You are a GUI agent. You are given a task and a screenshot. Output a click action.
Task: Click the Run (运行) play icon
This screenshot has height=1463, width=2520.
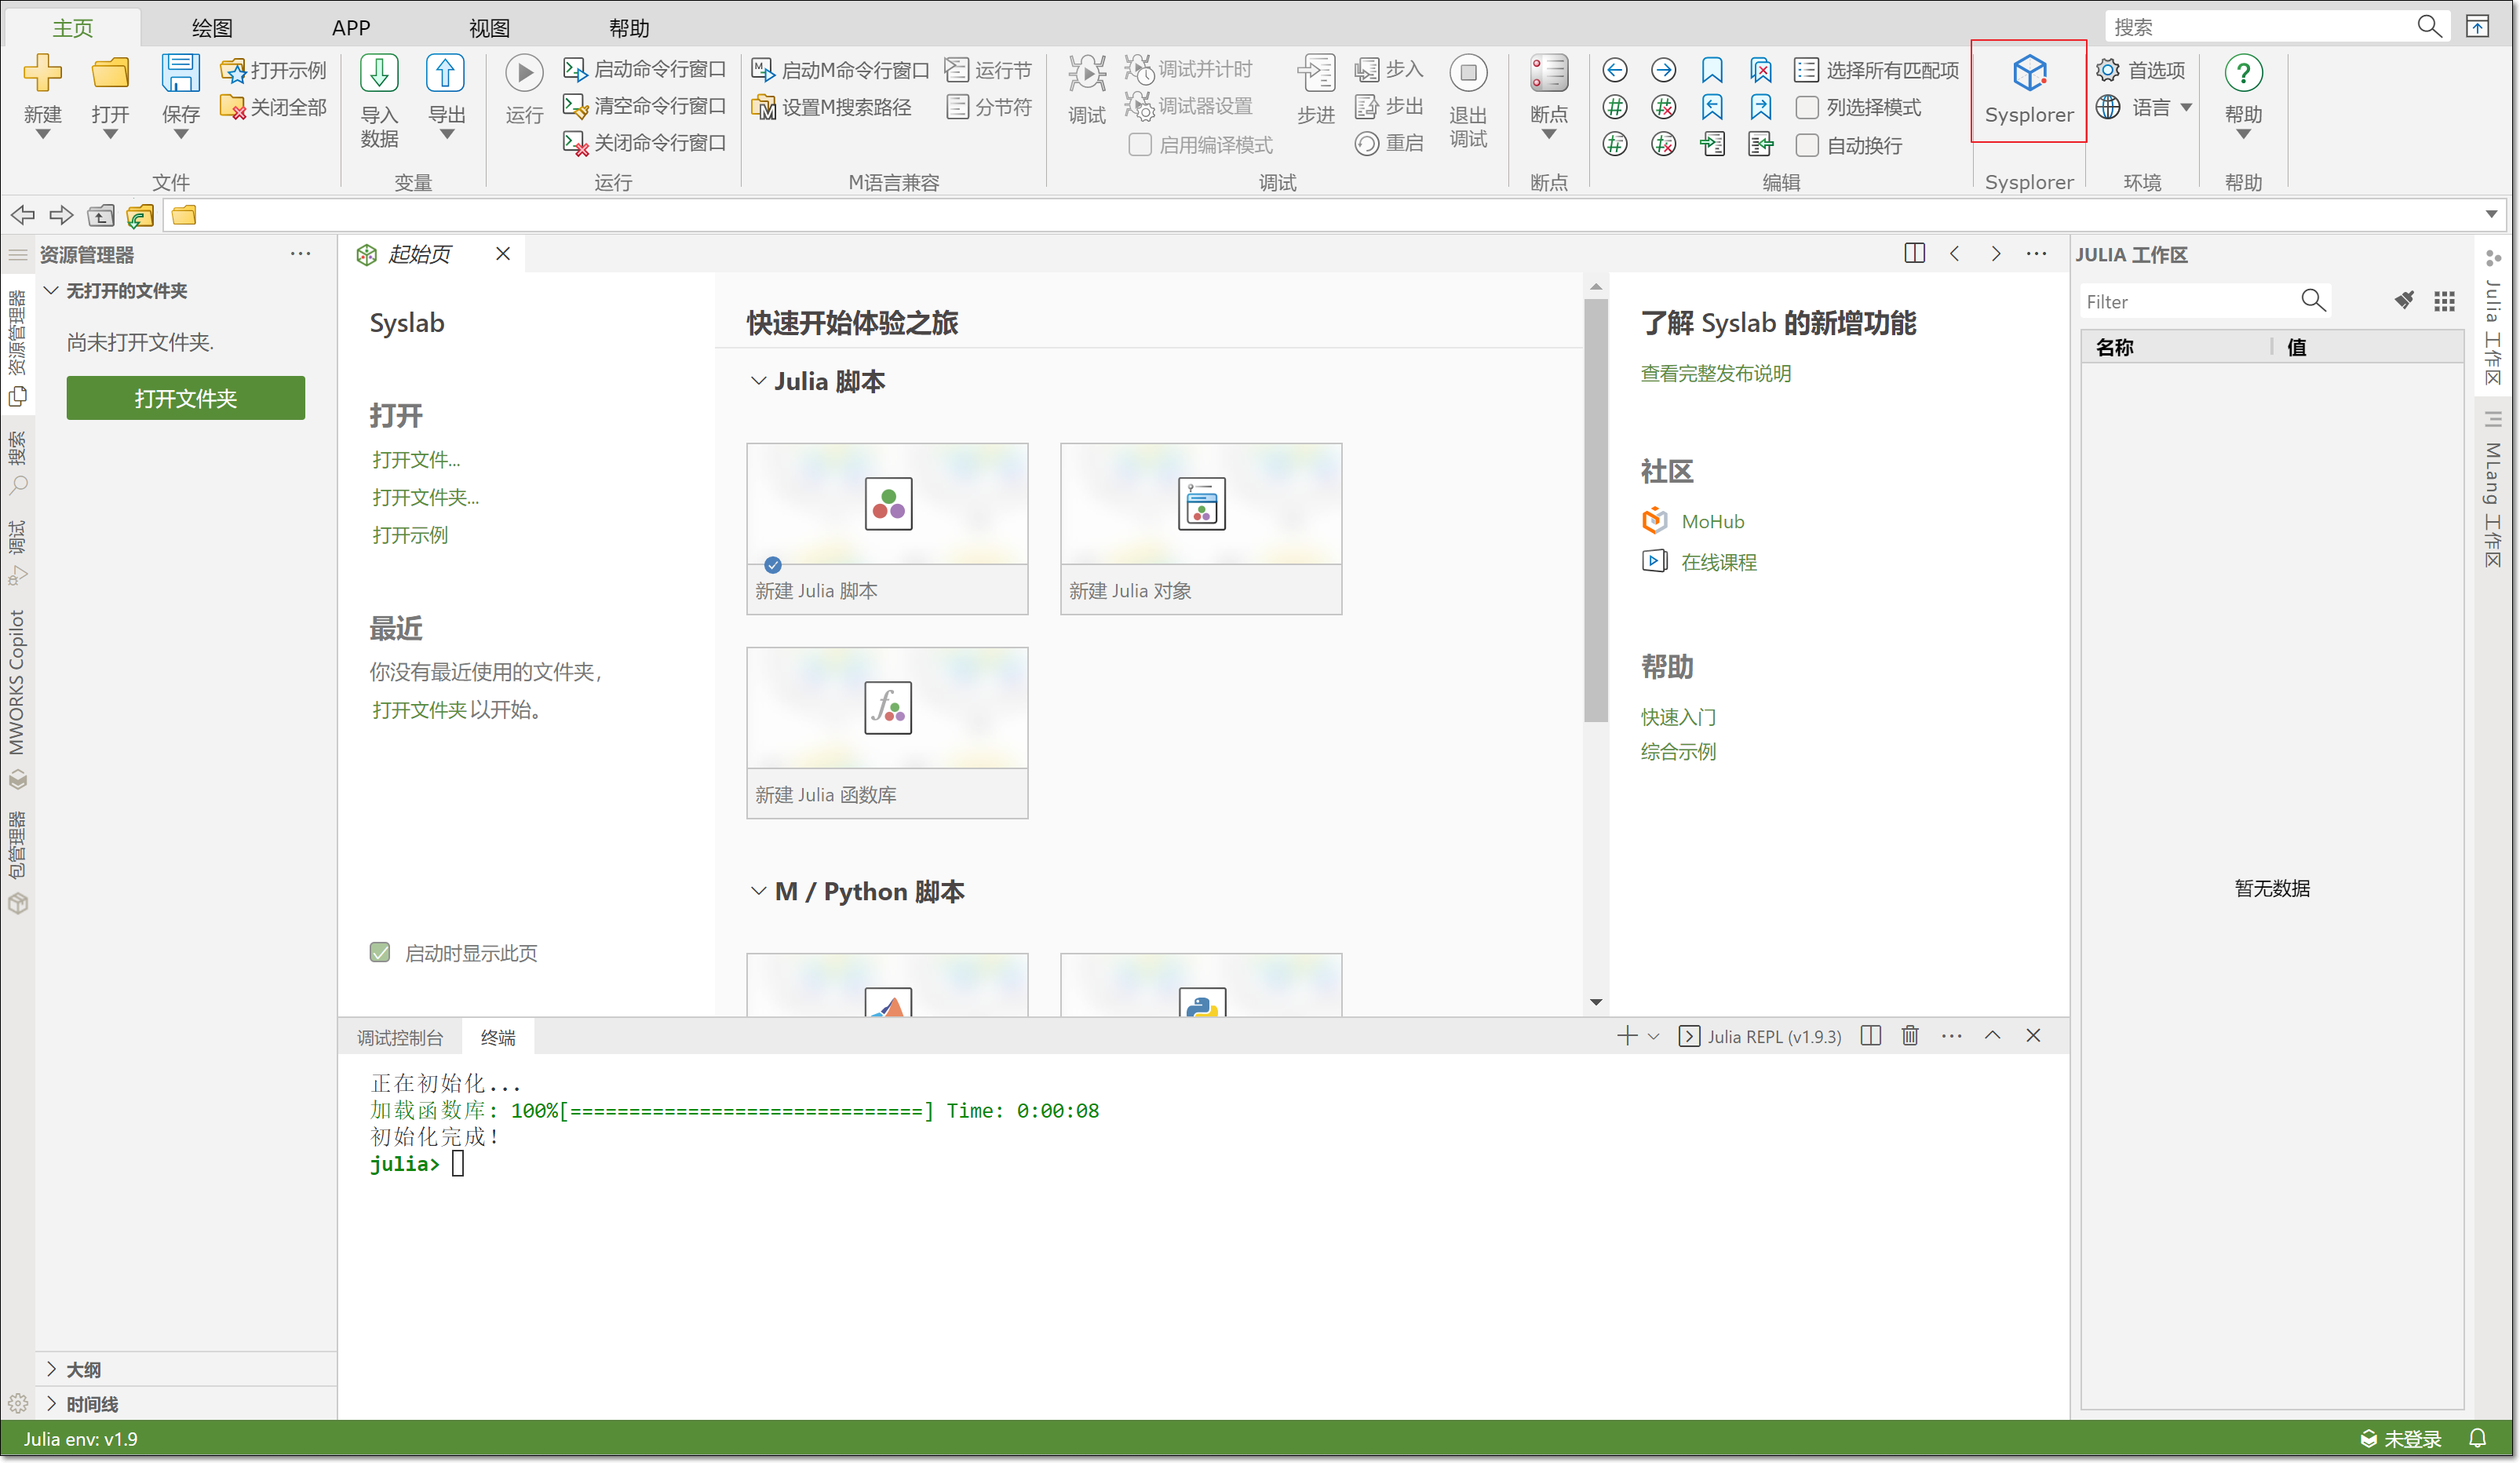click(524, 74)
